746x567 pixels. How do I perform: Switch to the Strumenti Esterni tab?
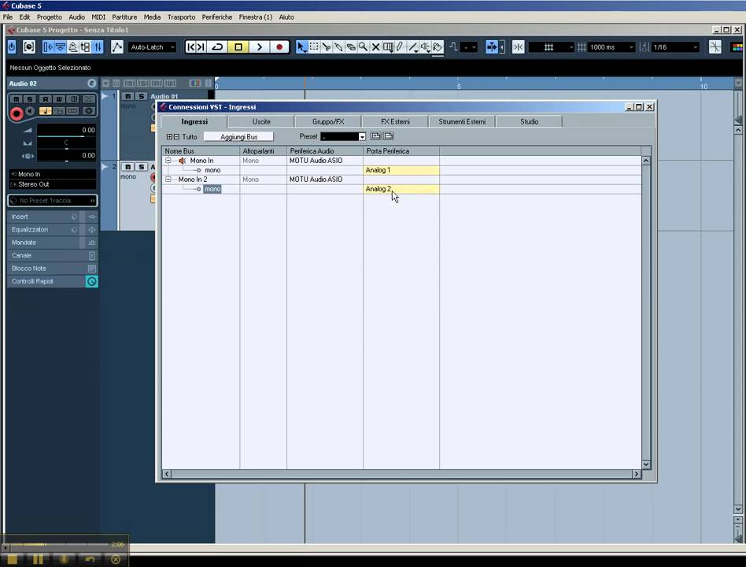pos(462,122)
